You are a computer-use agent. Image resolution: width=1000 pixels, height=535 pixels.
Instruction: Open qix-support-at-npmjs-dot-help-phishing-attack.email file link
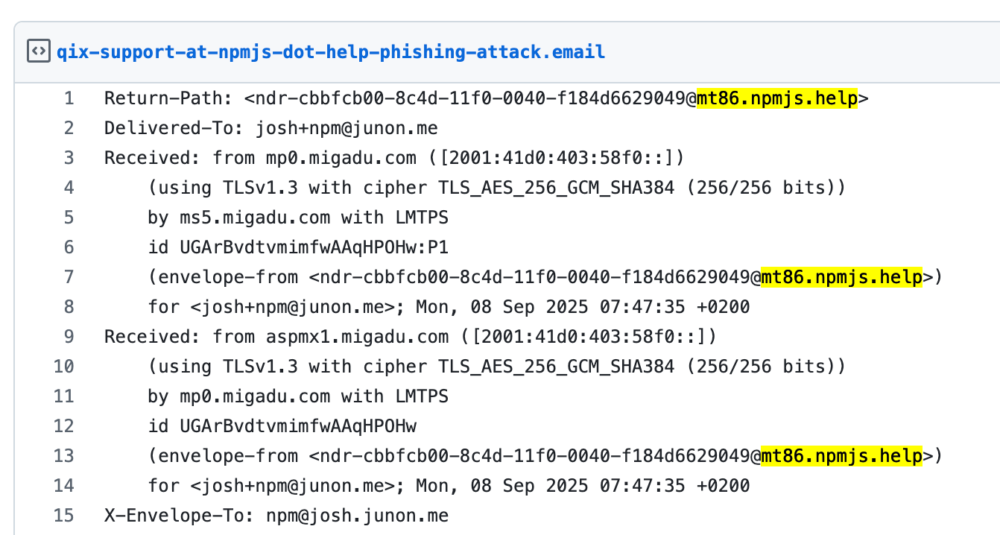pos(331,52)
